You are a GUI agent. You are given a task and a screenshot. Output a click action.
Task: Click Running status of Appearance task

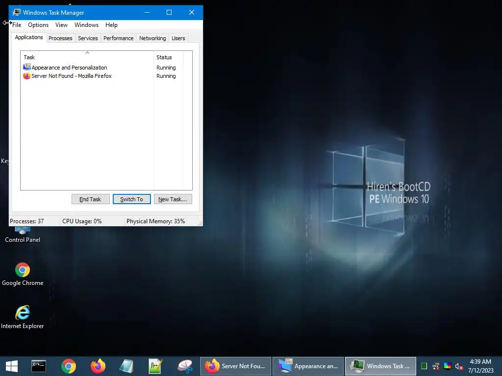[x=166, y=68]
